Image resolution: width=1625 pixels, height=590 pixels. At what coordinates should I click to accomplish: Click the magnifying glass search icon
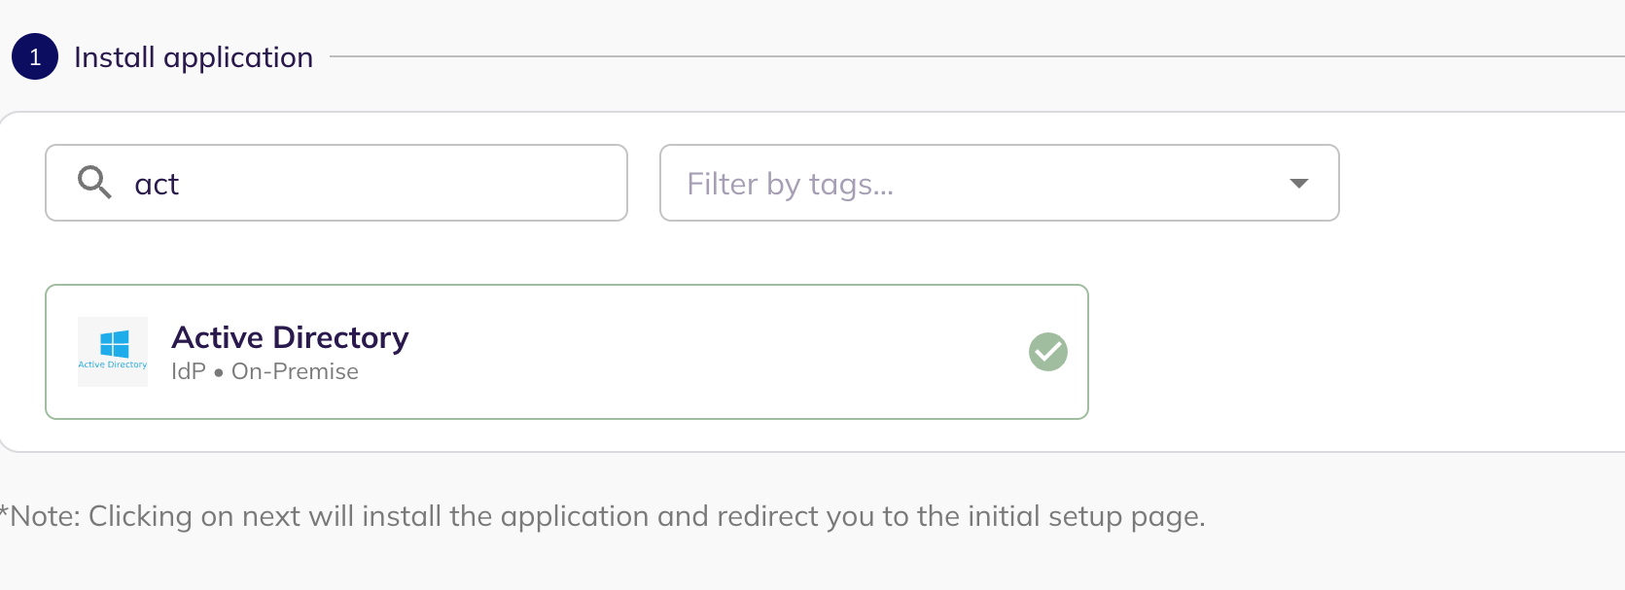click(x=94, y=182)
